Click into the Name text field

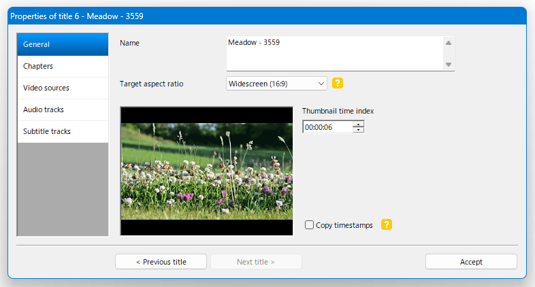click(x=335, y=54)
